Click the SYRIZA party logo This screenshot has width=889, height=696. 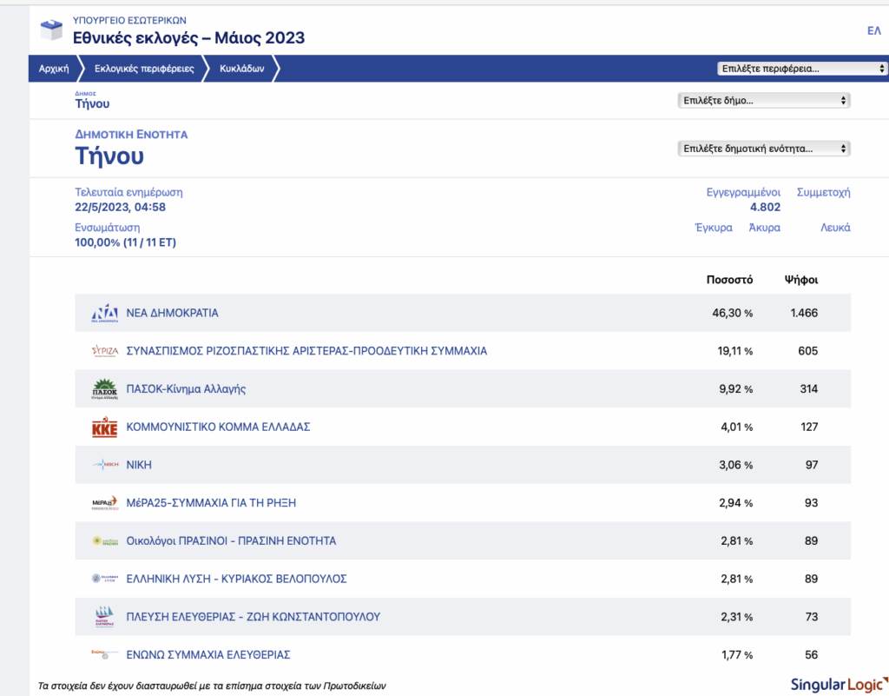(105, 351)
